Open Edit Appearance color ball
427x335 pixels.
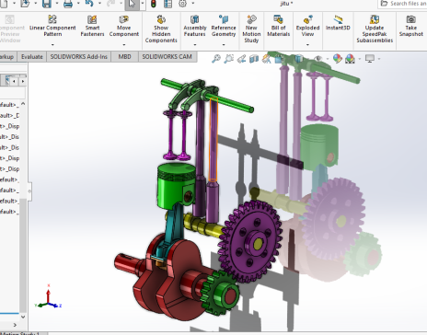[x=338, y=58]
